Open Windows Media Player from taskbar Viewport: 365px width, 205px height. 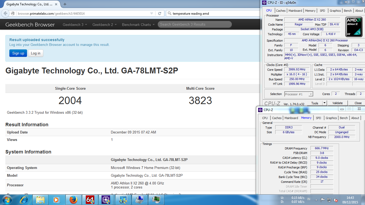(x=56, y=199)
